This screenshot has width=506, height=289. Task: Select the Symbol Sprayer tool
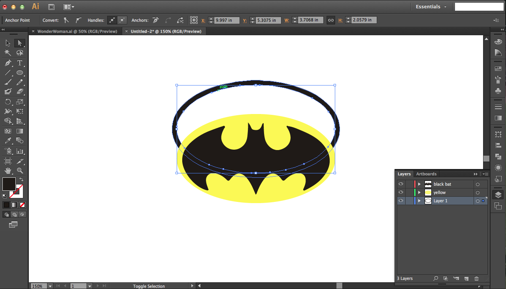click(8, 151)
